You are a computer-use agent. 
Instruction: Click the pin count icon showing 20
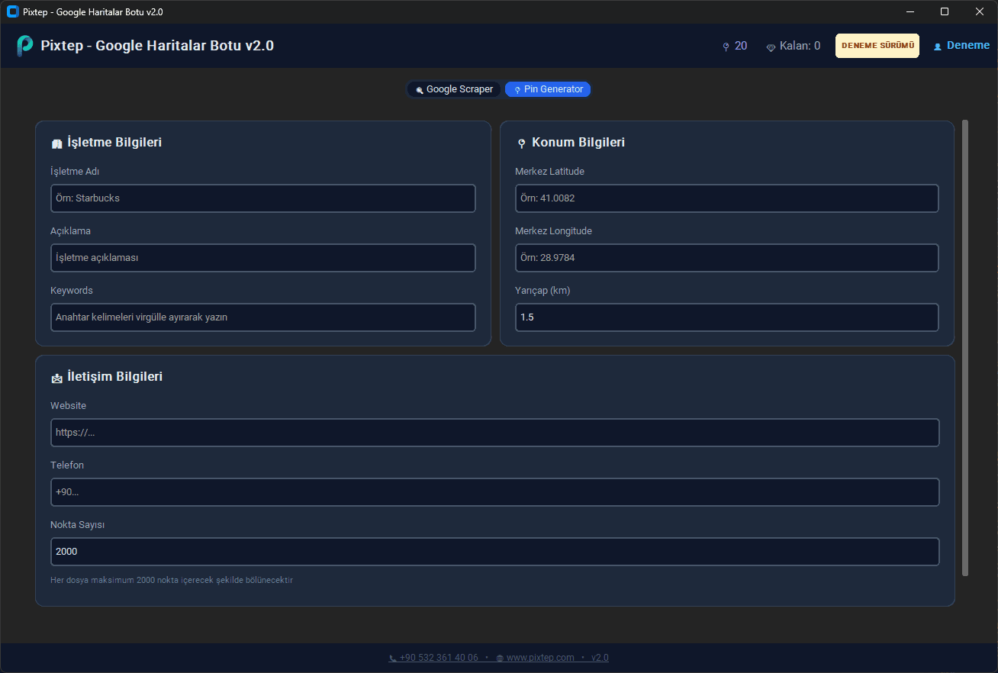click(726, 47)
